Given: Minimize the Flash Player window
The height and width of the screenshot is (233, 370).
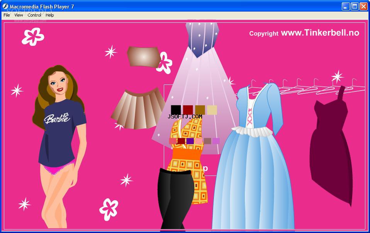Looking at the screenshot, I should click(346, 6).
